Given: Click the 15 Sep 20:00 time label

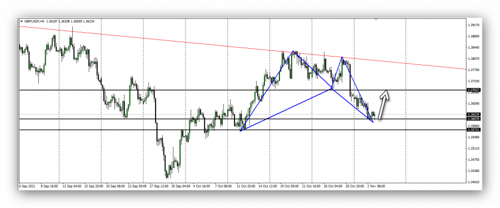Looking at the screenshot, I should pyautogui.click(x=93, y=186).
